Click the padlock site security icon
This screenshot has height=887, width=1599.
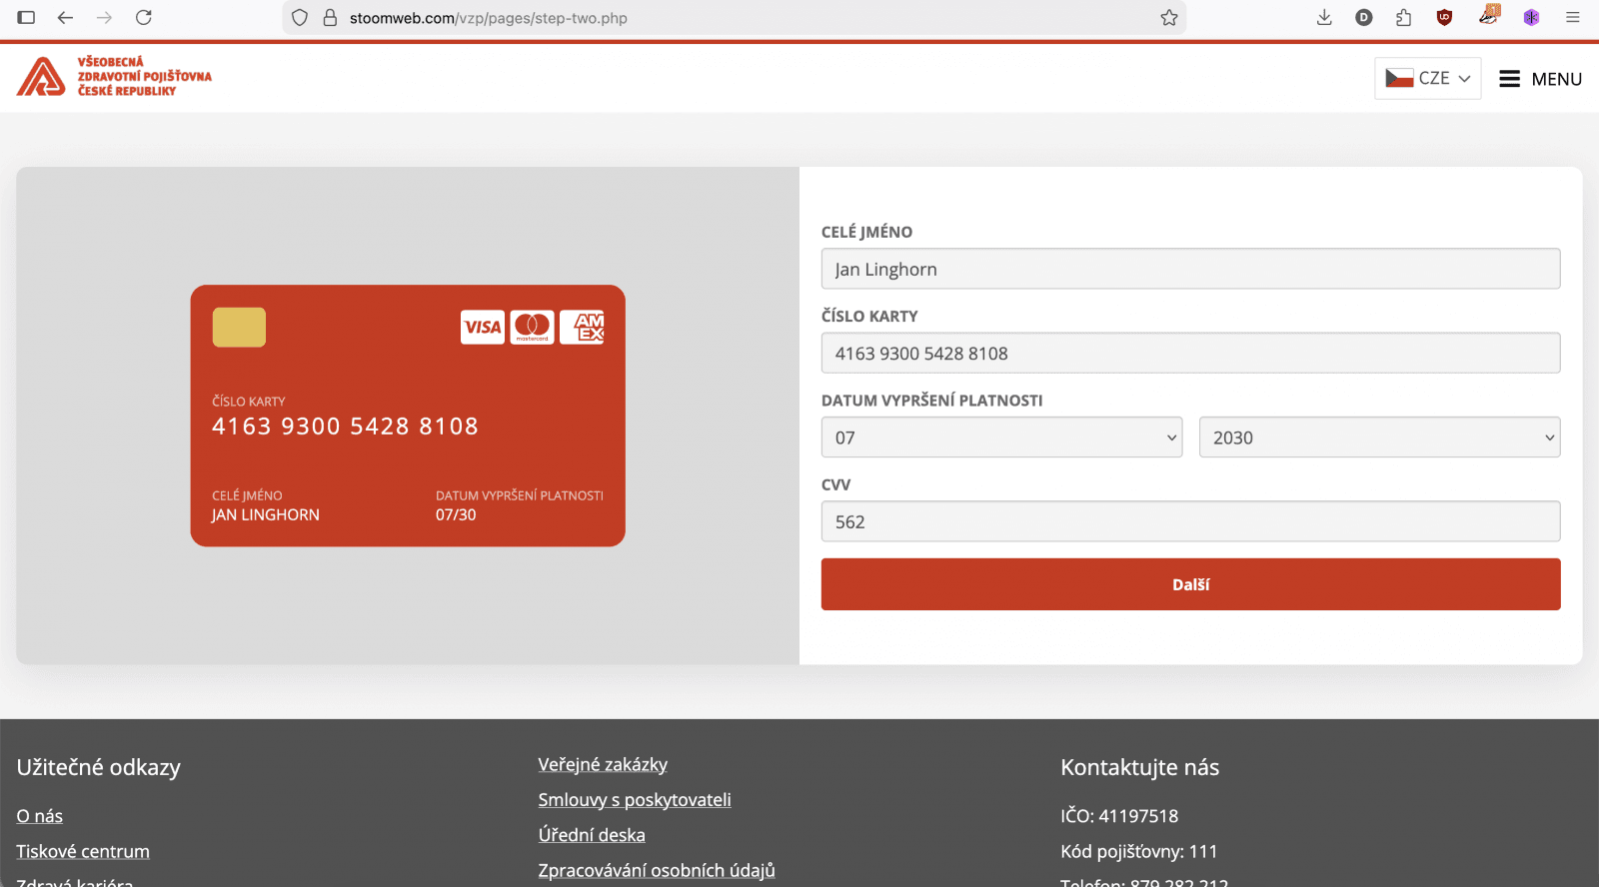point(330,18)
